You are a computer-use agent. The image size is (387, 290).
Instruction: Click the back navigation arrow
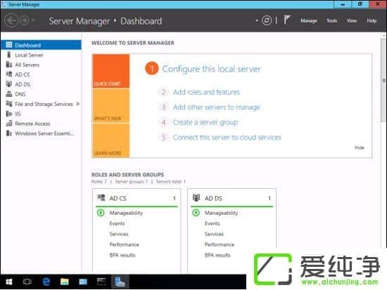[11, 20]
